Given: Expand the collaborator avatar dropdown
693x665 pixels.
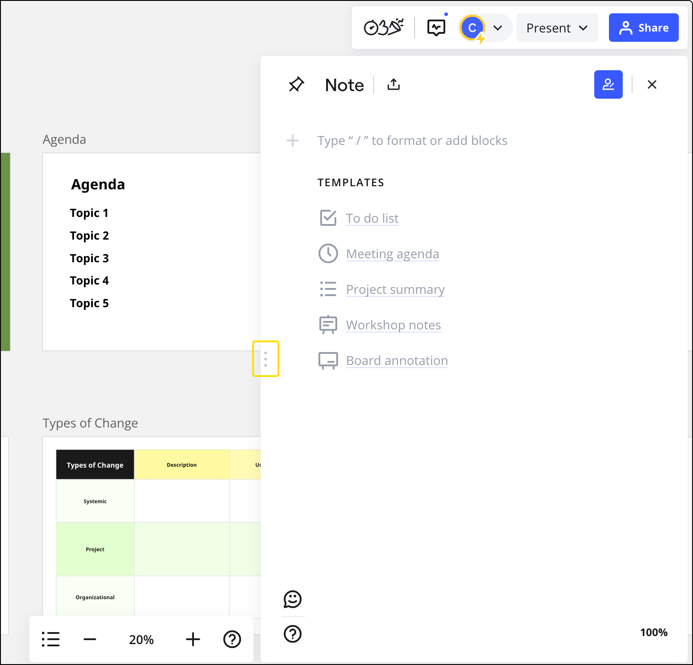Looking at the screenshot, I should (498, 28).
